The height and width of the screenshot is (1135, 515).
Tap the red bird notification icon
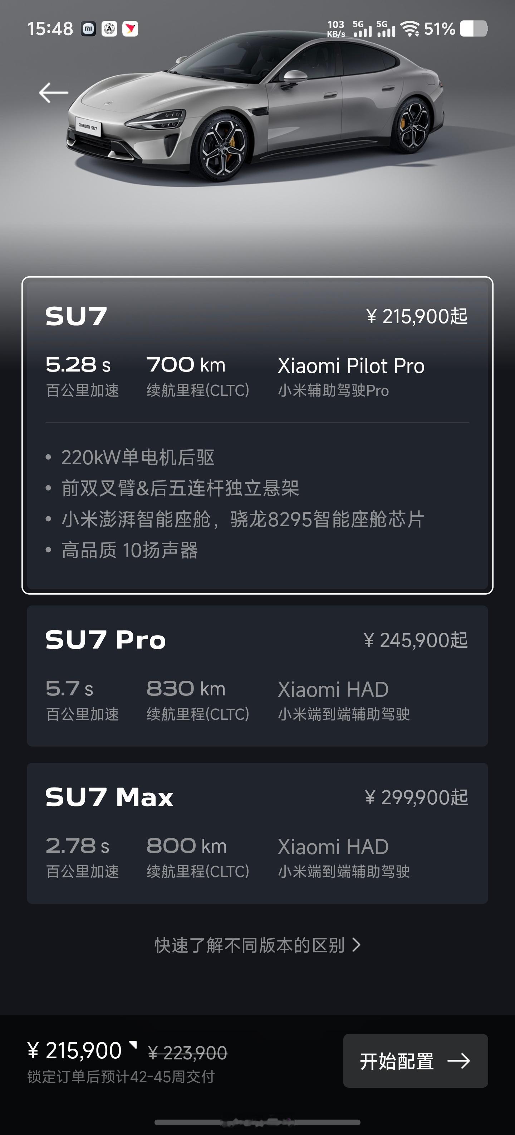130,29
